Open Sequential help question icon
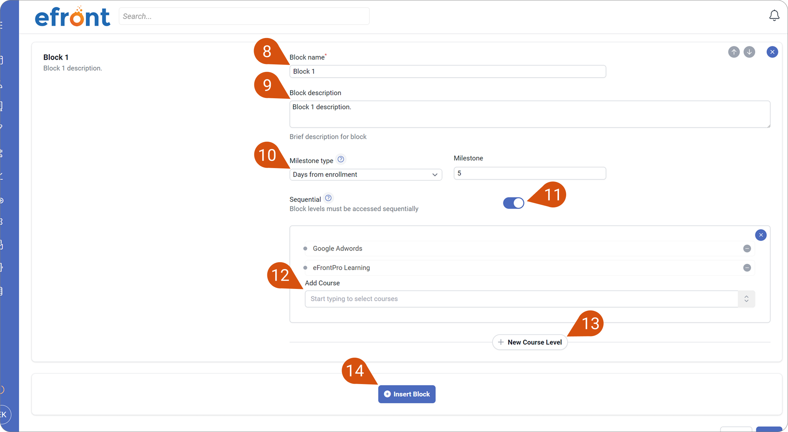 328,198
